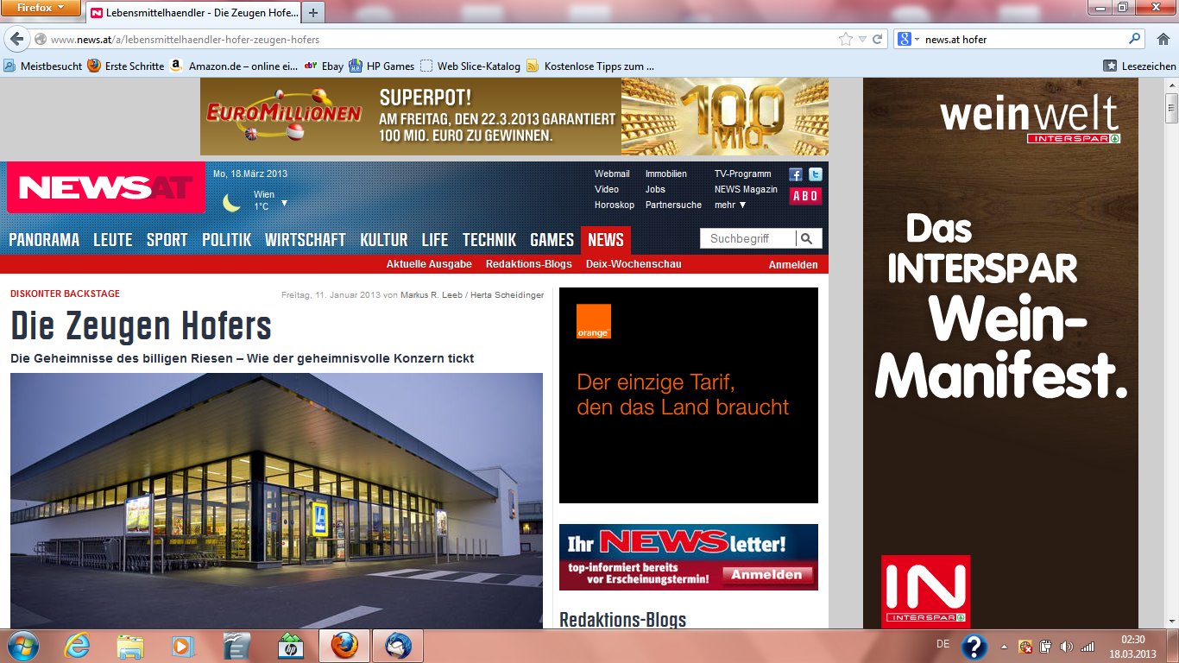This screenshot has height=663, width=1179.
Task: Open a new tab with plus button
Action: pos(312,13)
